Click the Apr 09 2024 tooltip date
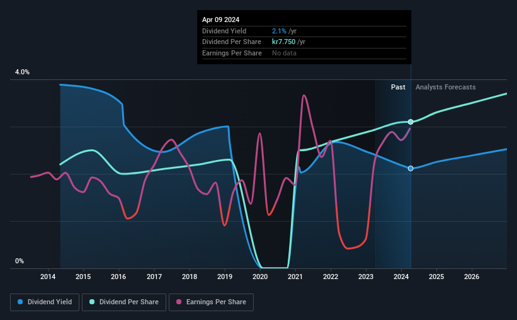The image size is (517, 320). [220, 20]
